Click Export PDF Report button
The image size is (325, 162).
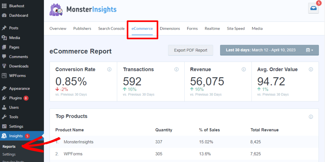190,50
